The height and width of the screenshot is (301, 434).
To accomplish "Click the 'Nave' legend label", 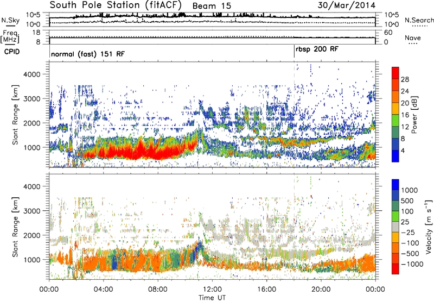I will click(413, 37).
